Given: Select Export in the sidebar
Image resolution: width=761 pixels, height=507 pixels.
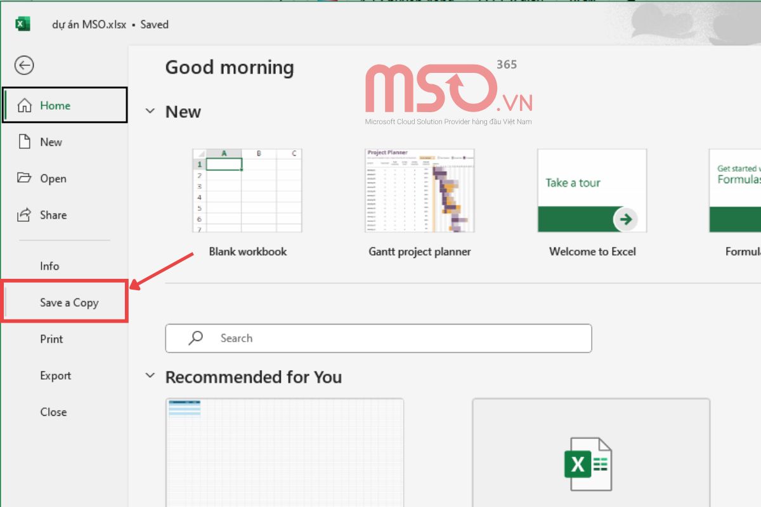Looking at the screenshot, I should pos(65,375).
